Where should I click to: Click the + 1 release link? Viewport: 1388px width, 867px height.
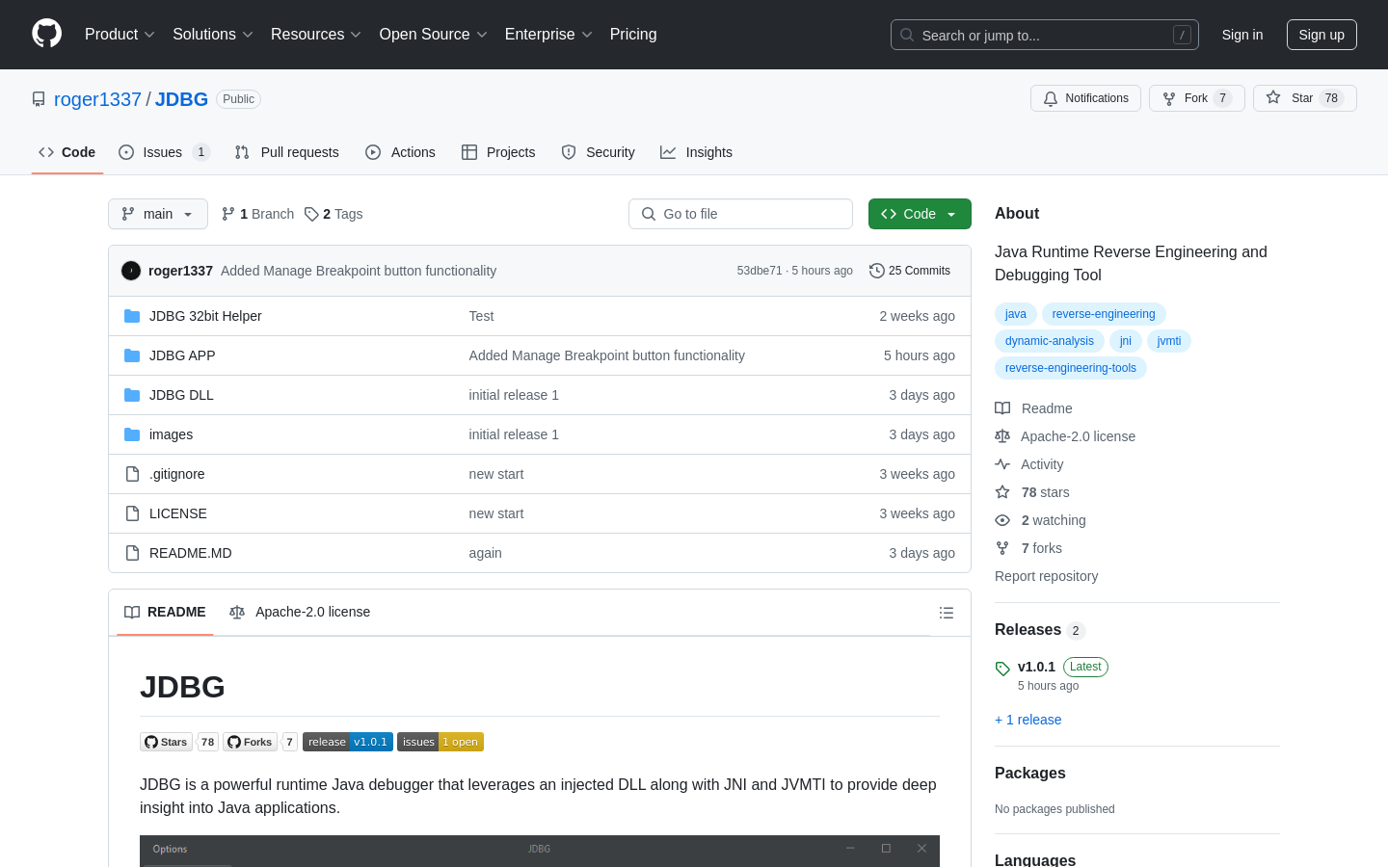[x=1028, y=720]
